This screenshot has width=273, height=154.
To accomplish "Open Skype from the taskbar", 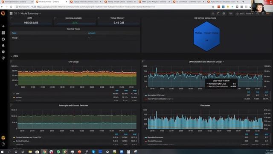I will click(93, 151).
